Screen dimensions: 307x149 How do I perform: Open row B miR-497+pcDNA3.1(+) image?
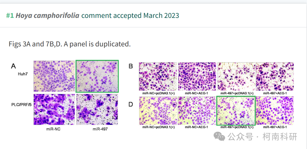(236, 76)
